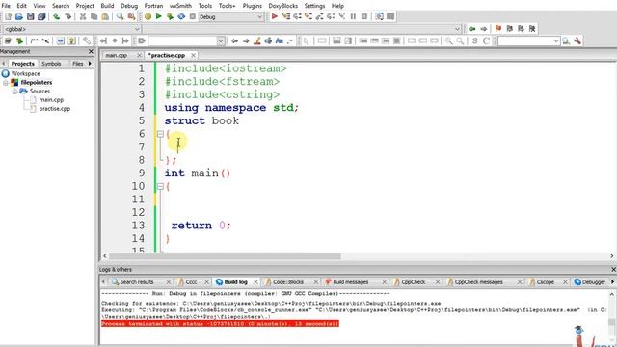Viewport: 617px width, 347px height.
Task: Click the Copy toolbar icon
Action: [94, 17]
